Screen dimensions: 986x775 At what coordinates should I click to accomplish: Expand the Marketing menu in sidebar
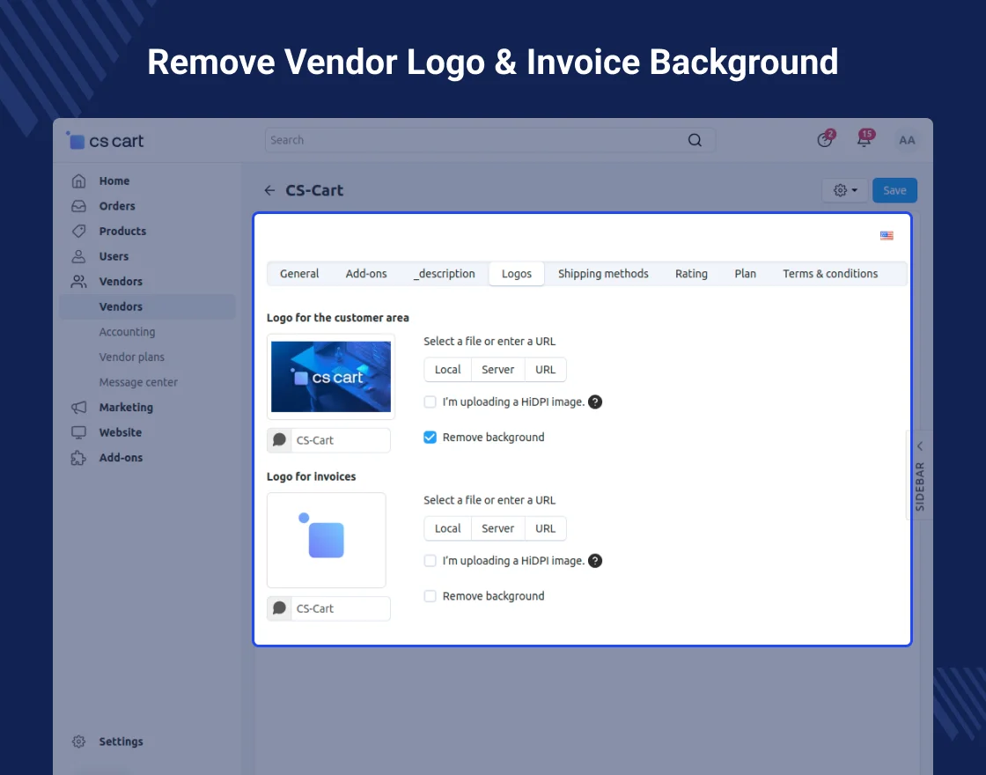126,407
